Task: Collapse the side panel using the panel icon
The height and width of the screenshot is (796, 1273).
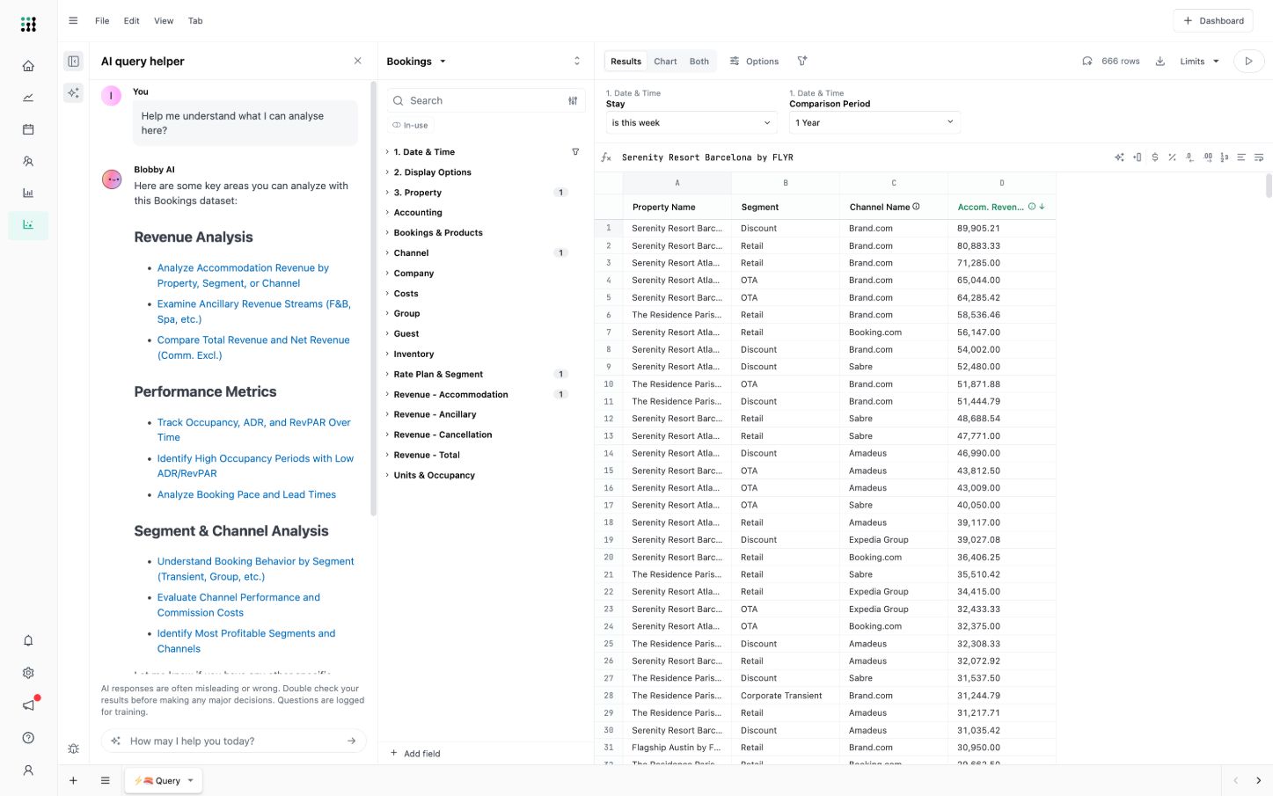Action: click(x=74, y=62)
